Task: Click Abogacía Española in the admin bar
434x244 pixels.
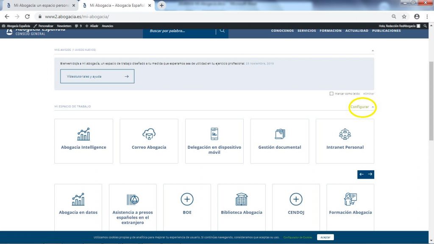Action: click(16, 26)
